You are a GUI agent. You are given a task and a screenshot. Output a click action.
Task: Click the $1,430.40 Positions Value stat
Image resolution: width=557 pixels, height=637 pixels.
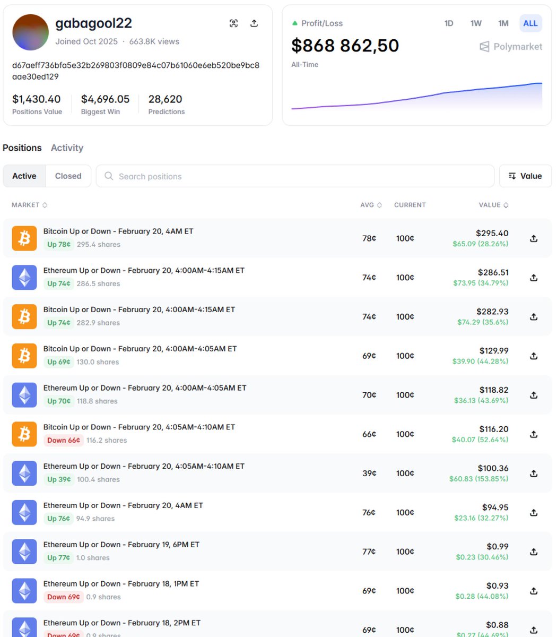coord(37,104)
